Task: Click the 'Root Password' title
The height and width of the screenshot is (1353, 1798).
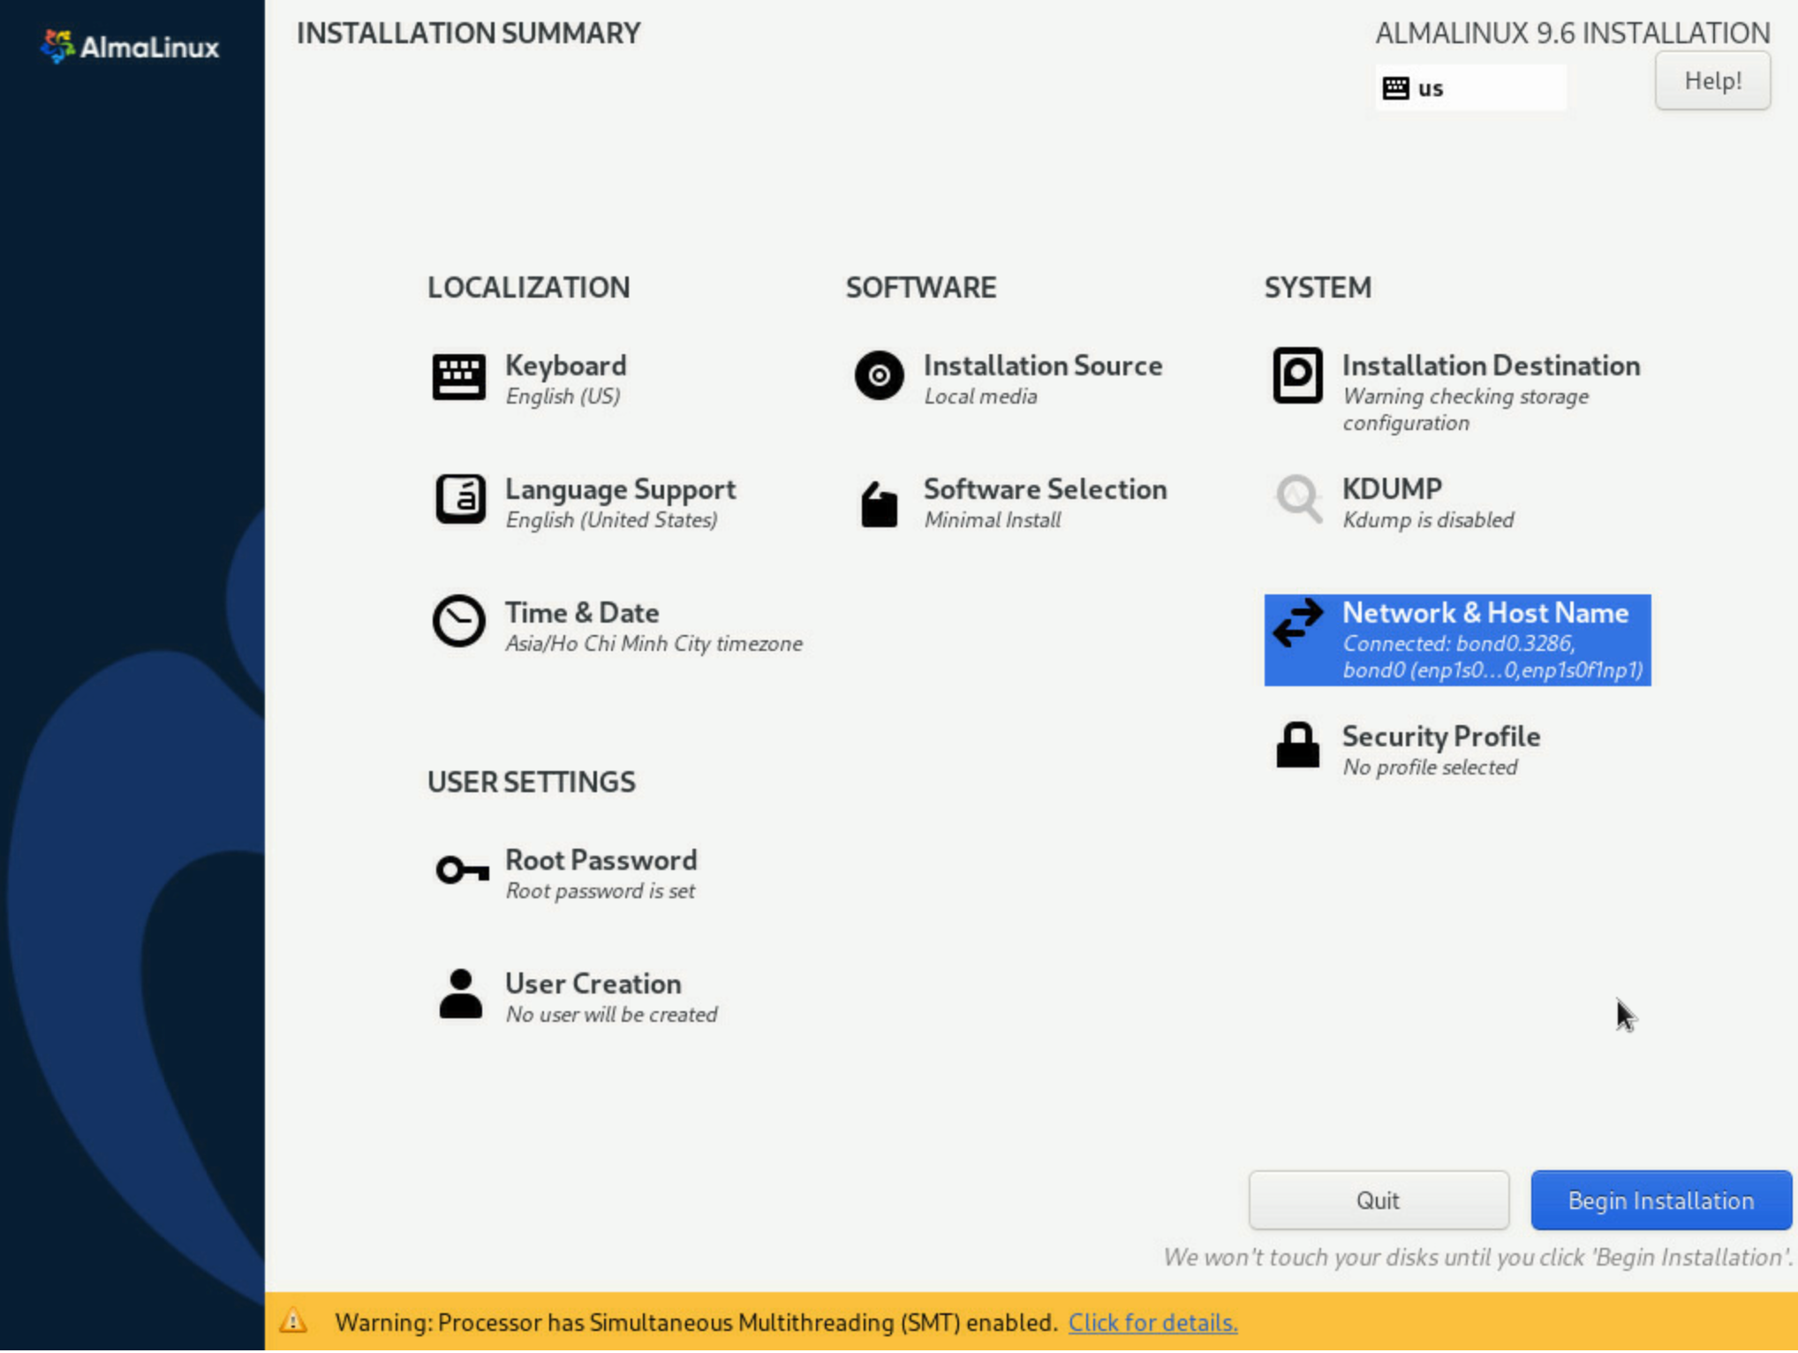Action: click(601, 860)
